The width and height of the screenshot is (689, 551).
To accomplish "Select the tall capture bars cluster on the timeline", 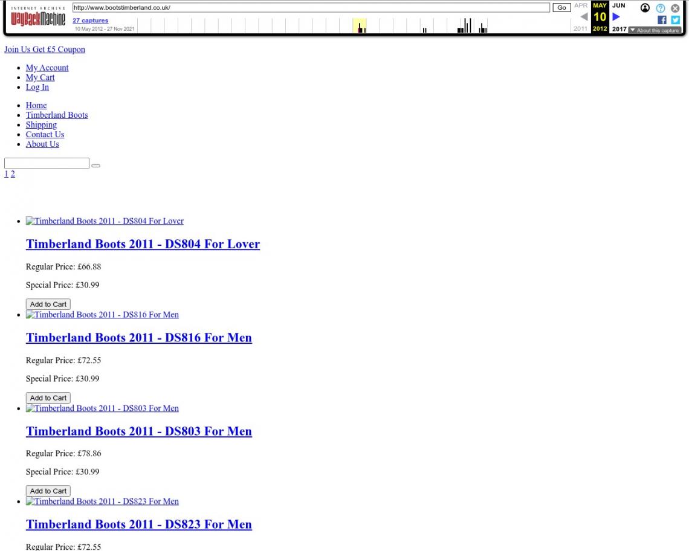I will 464,26.
